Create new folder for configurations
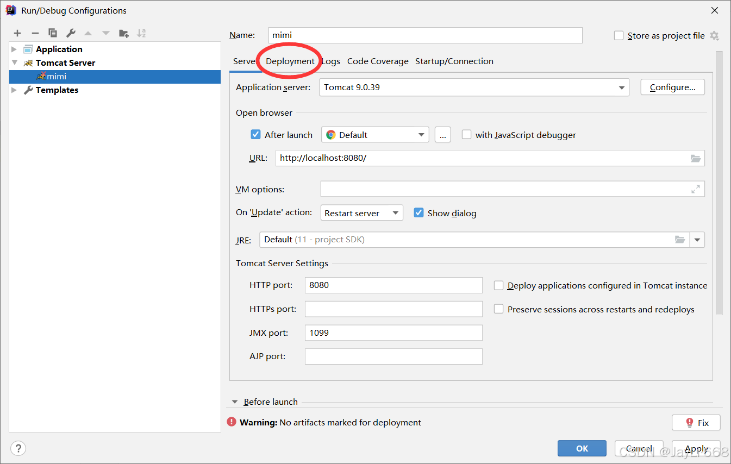 pos(124,33)
